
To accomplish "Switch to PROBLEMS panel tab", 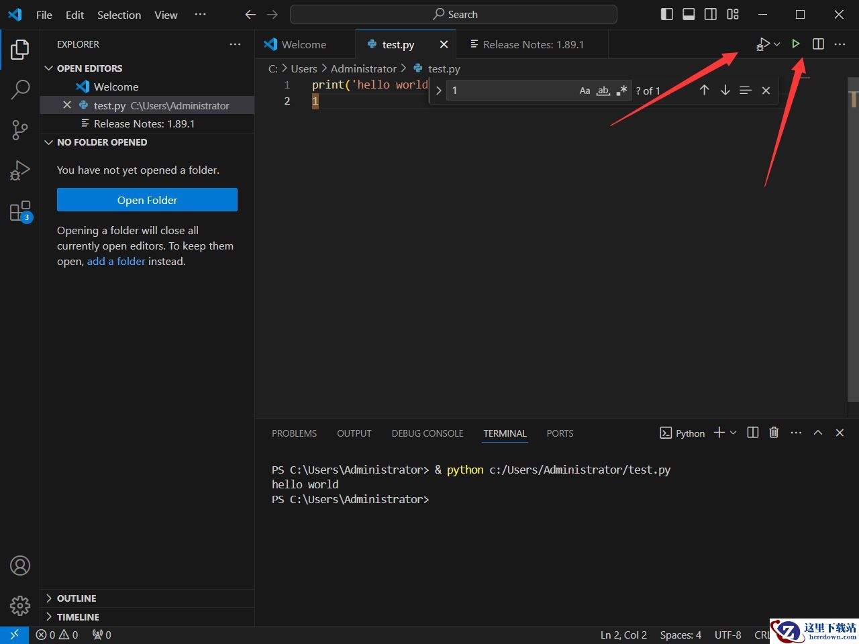I will pos(294,433).
